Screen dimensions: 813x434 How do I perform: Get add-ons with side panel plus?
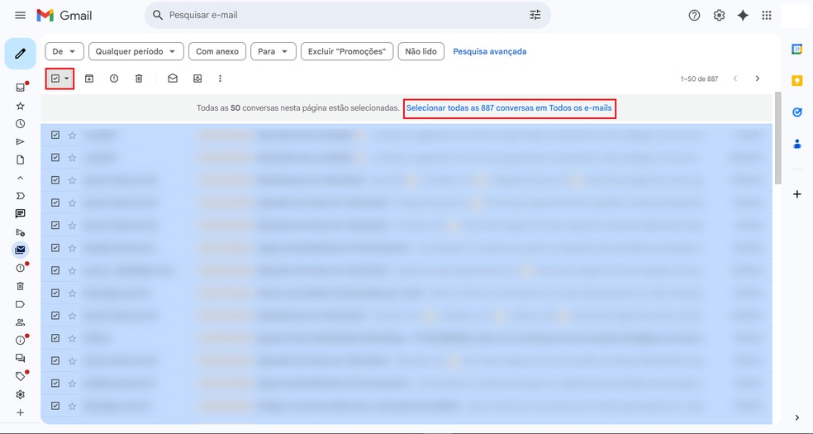(797, 194)
